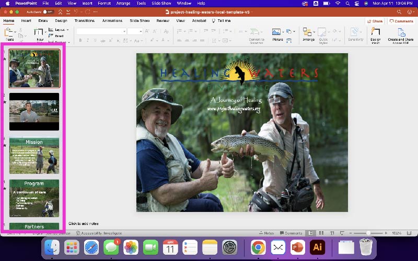
Task: Check accessibility in the status bar
Action: 99,233
